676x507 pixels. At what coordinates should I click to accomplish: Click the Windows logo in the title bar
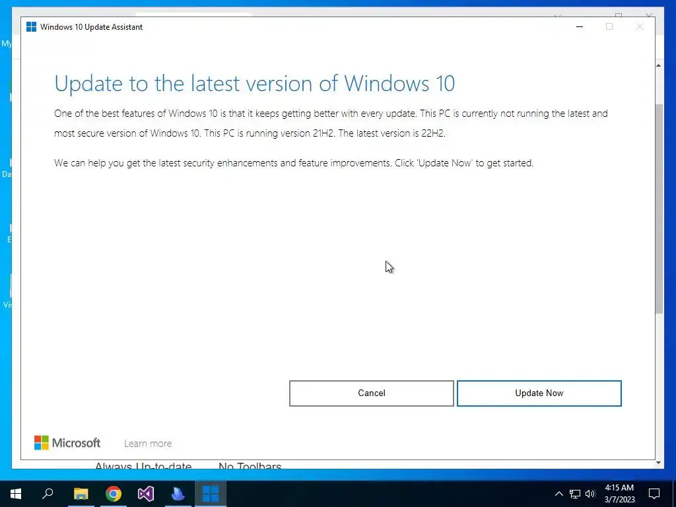[x=31, y=26]
